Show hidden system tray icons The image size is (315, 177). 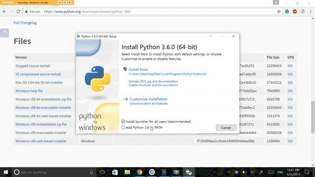(228, 172)
